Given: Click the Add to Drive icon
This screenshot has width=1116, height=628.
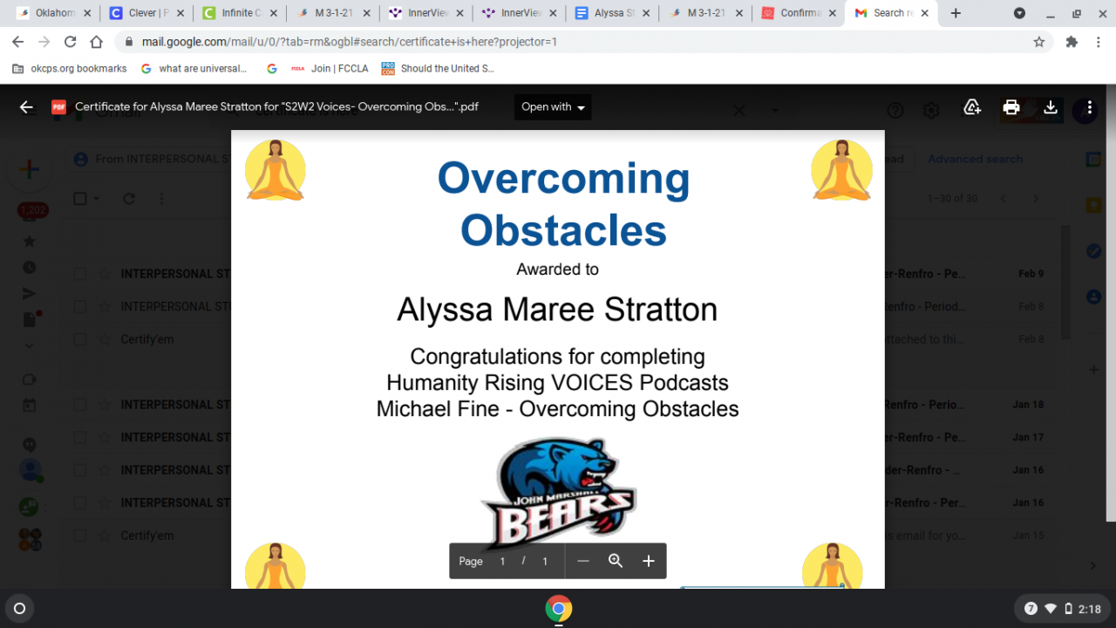Looking at the screenshot, I should tap(972, 107).
